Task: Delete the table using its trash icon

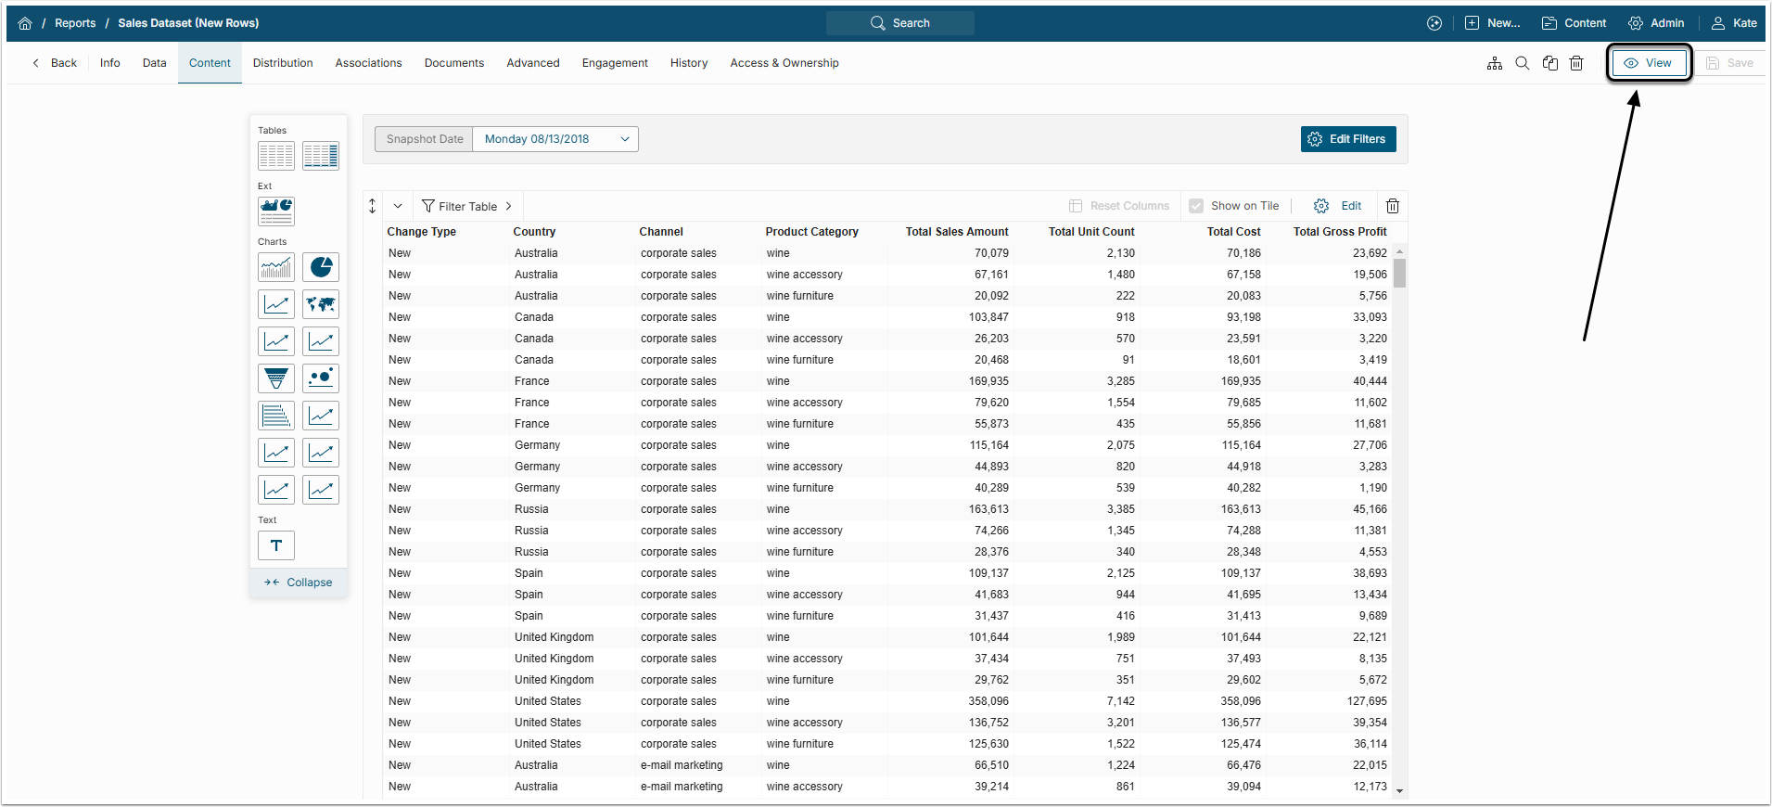Action: (1392, 206)
